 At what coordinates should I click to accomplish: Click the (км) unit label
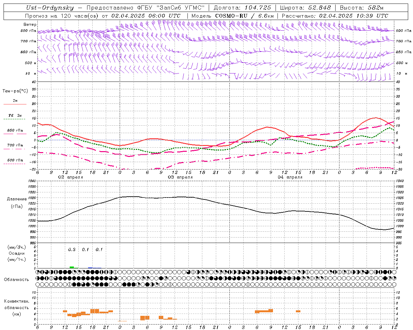16,314
